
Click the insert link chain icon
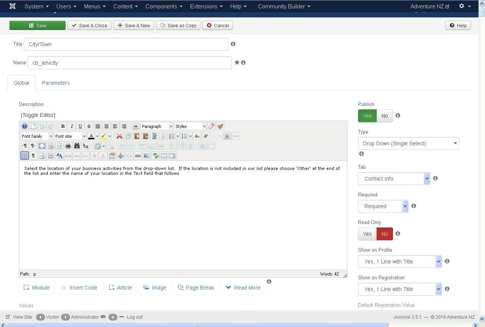pos(138,156)
